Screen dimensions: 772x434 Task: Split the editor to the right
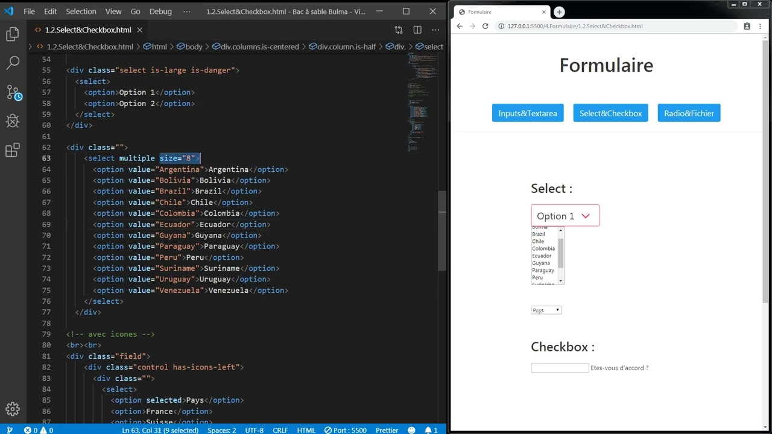tap(417, 30)
